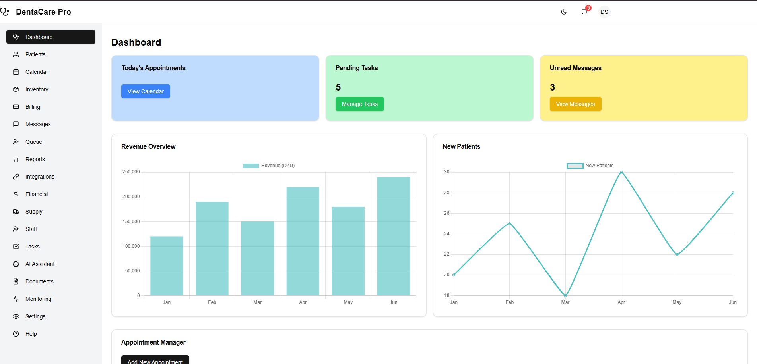Click the Staff add-user icon in sidebar
The height and width of the screenshot is (364, 757).
16,229
